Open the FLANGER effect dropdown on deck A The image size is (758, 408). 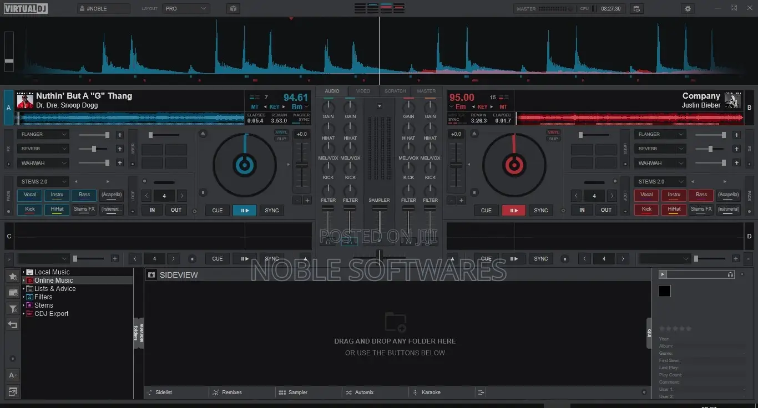43,134
